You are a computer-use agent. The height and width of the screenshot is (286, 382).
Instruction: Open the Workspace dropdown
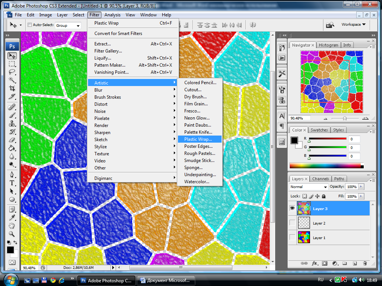point(353,24)
